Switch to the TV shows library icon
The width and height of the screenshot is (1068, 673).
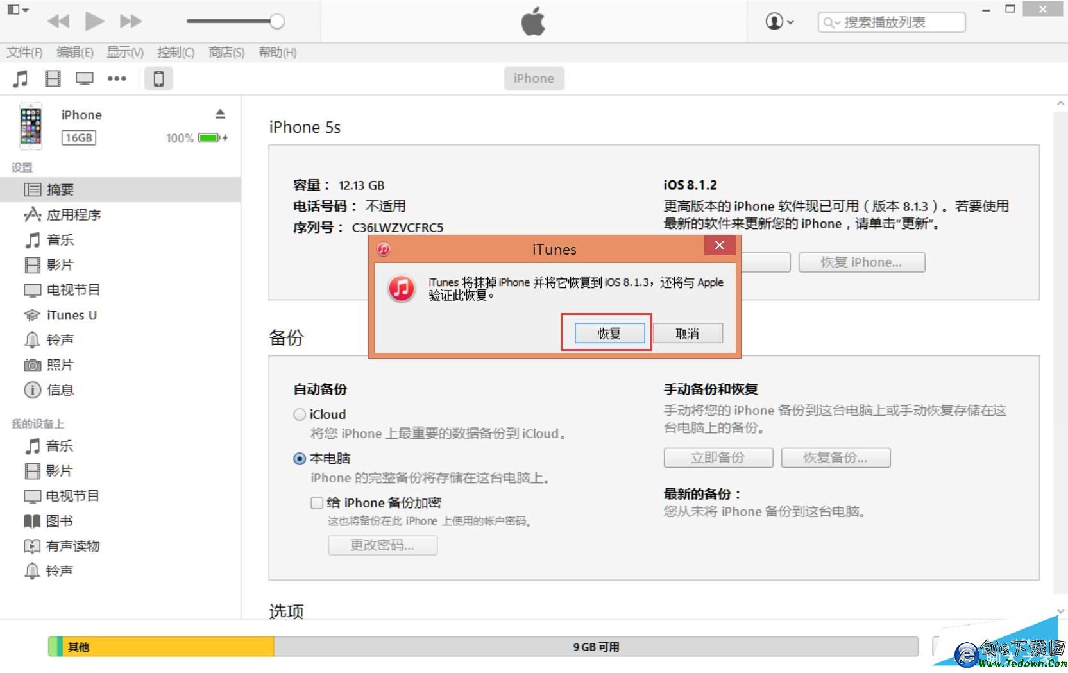coord(85,79)
